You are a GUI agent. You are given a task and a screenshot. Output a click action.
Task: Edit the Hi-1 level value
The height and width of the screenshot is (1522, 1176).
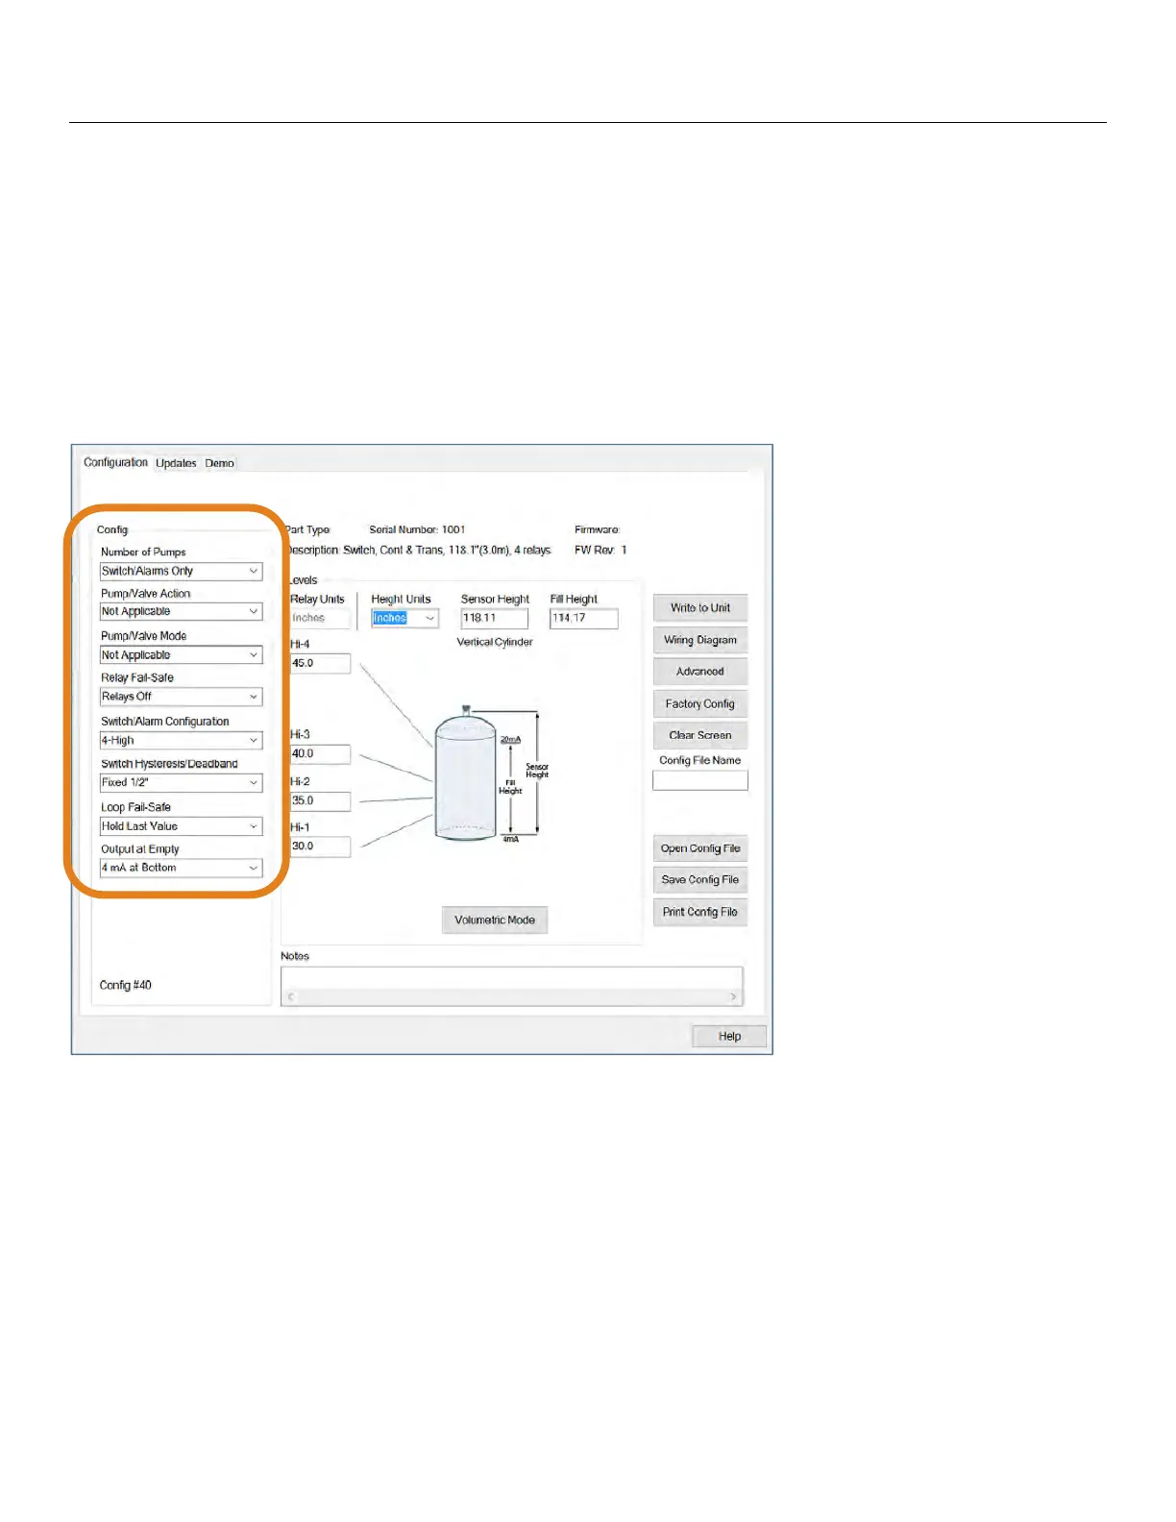coord(320,847)
